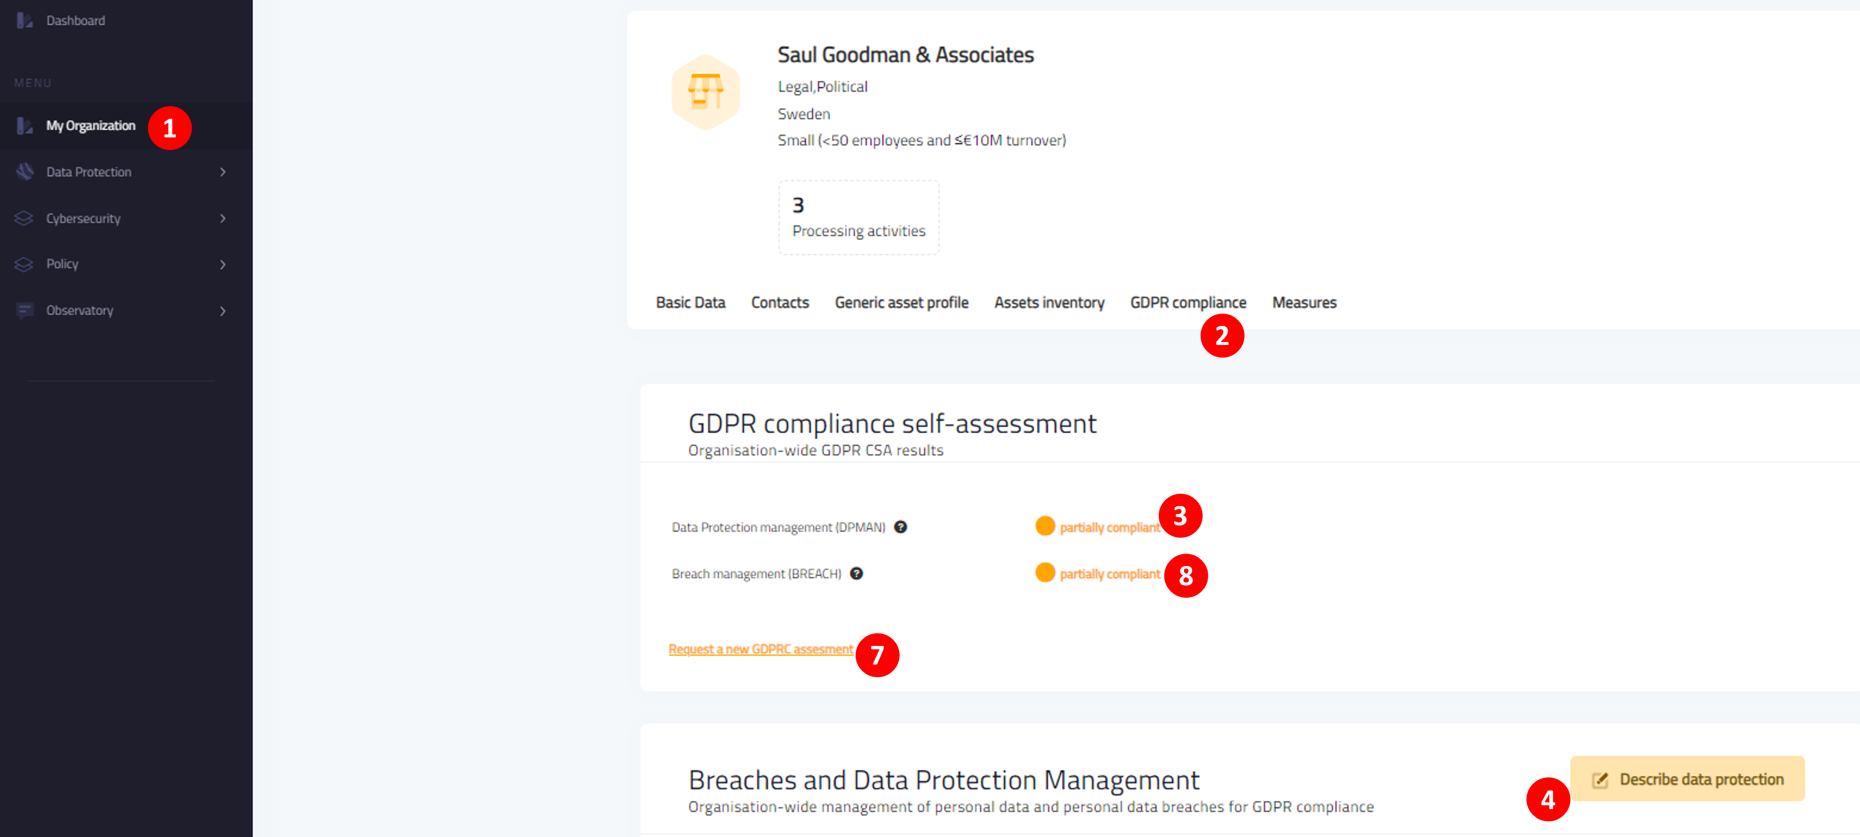Expand the Data Protection chevron
1860x837 pixels.
point(222,172)
